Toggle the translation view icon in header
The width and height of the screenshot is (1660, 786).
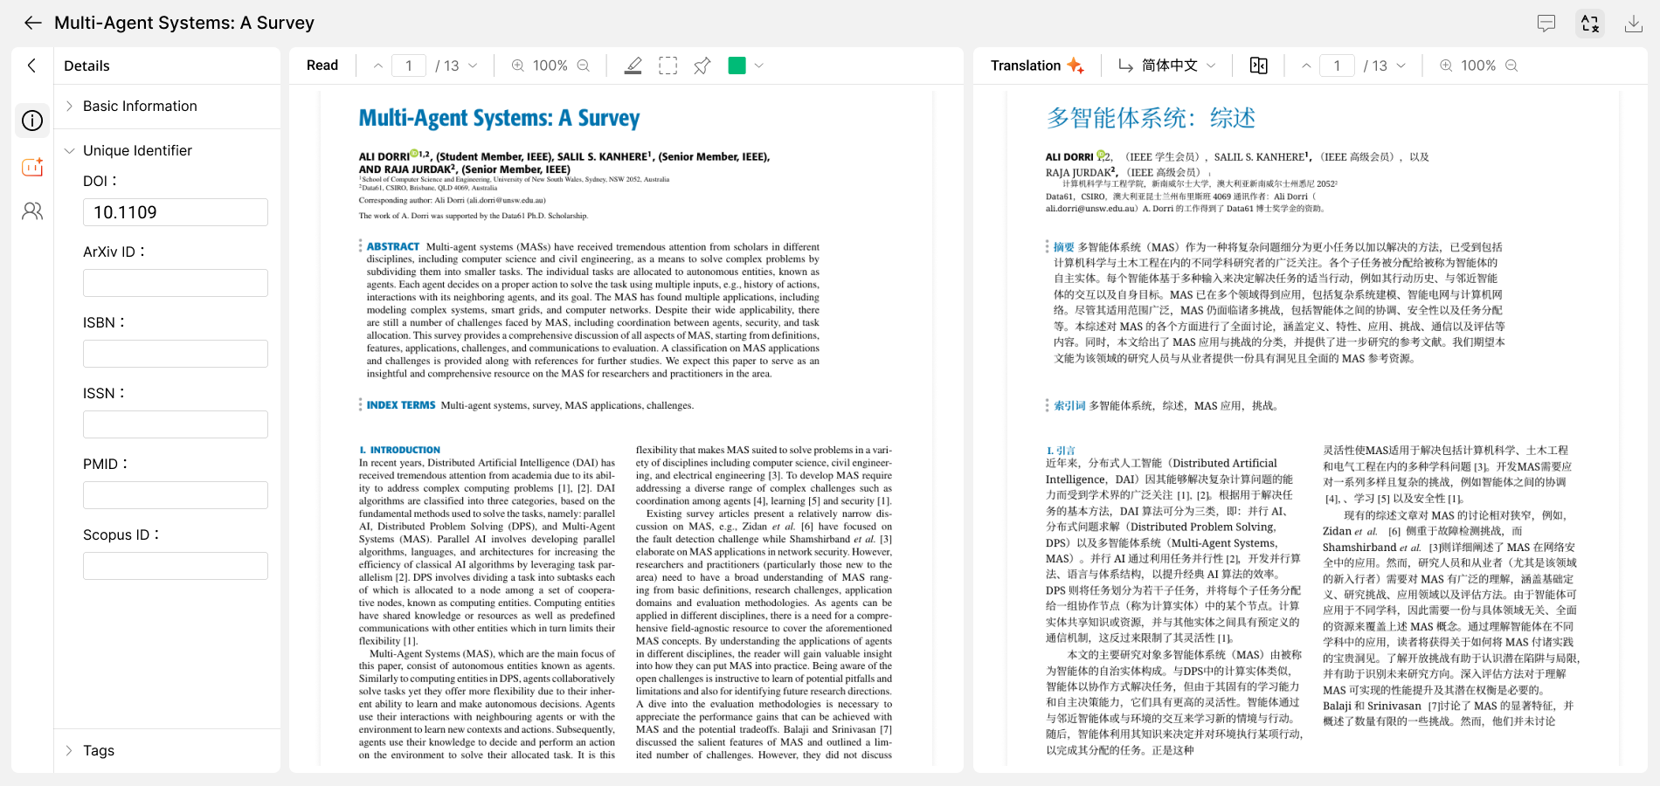[x=1590, y=24]
